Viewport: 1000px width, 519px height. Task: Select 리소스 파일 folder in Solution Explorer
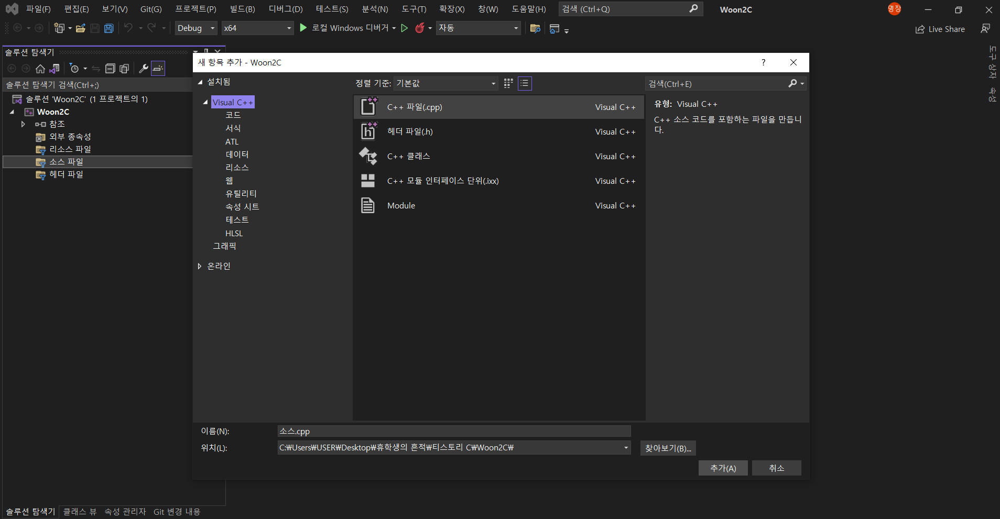[70, 149]
